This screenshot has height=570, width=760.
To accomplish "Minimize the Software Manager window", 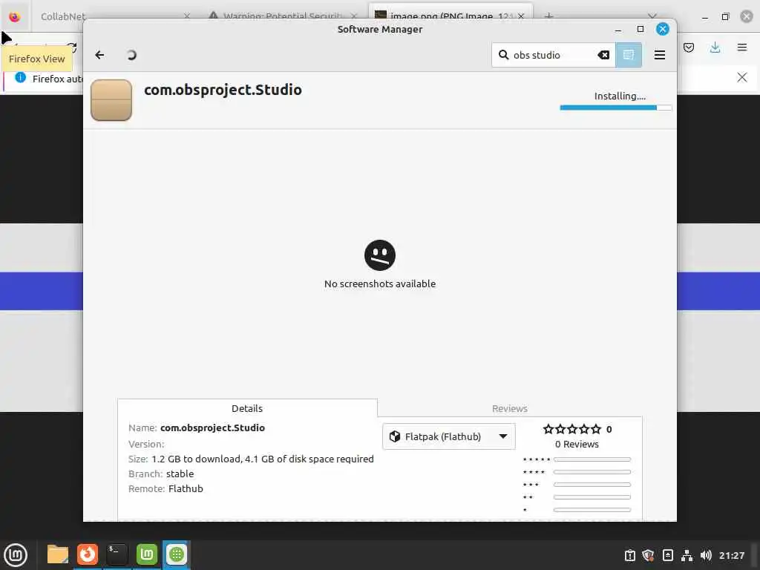I will click(x=618, y=30).
